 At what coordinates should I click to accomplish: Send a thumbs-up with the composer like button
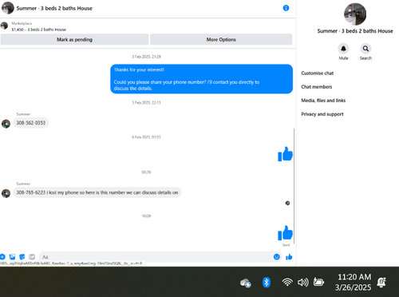coord(289,257)
